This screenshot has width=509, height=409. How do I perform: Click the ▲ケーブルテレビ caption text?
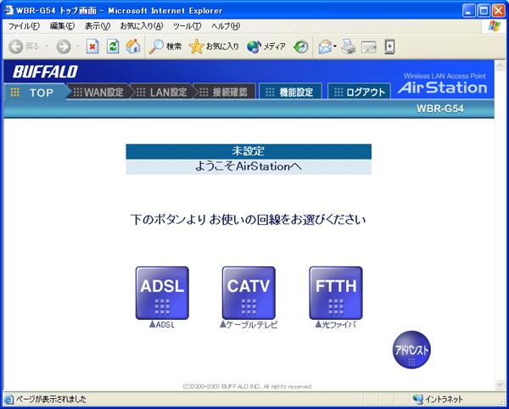[249, 325]
